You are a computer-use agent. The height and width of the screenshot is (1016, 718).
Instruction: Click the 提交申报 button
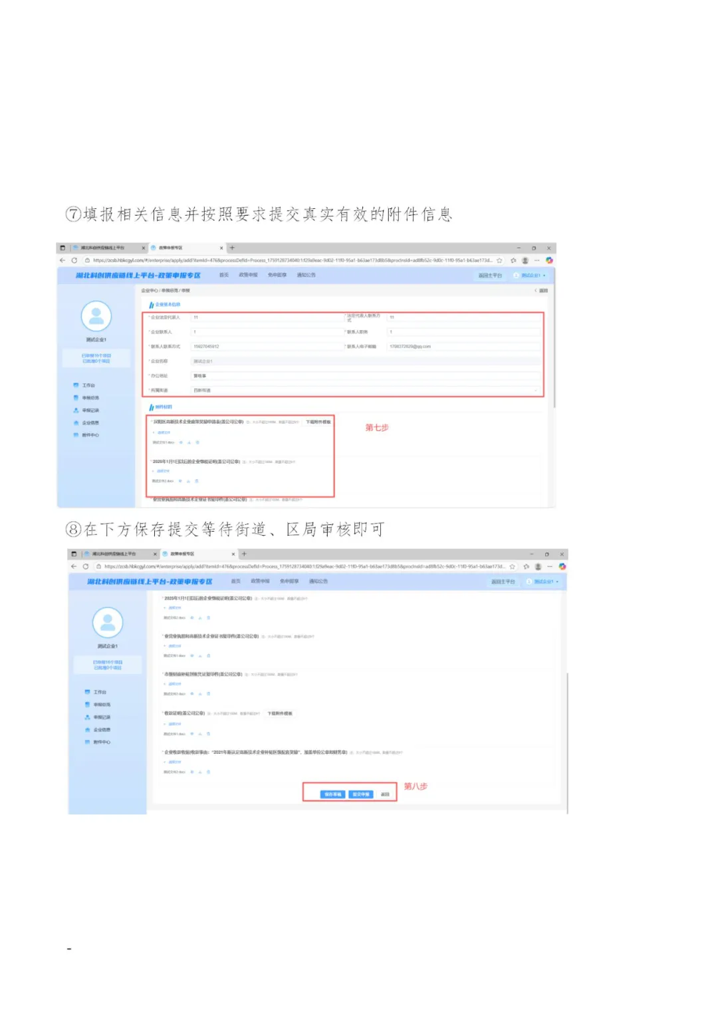coord(361,794)
